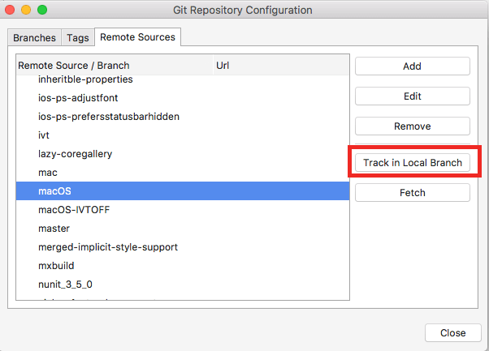The image size is (489, 351).
Task: Click the Add button
Action: (x=412, y=66)
